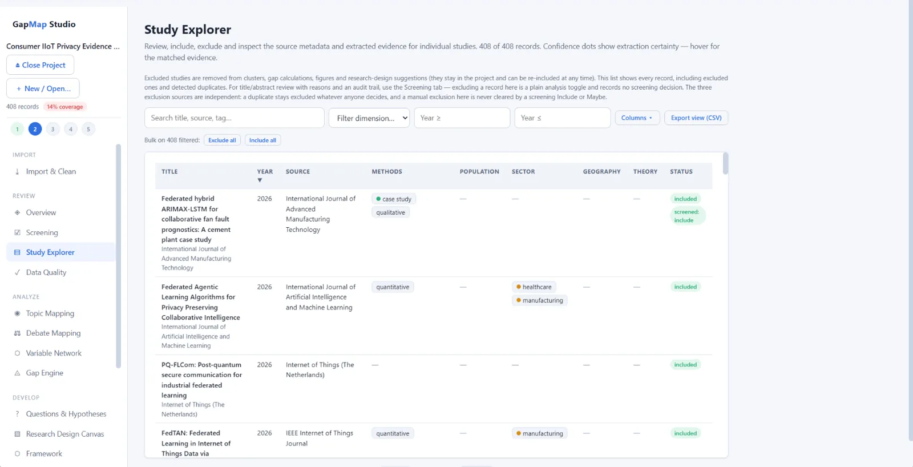
Task: Switch to the Screening page
Action: pos(60,232)
